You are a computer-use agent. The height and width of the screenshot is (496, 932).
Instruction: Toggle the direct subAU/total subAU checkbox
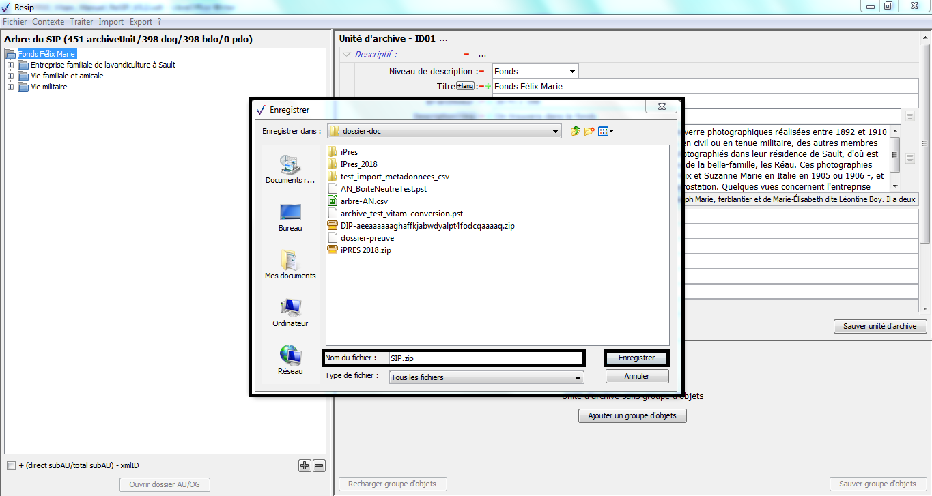(11, 466)
